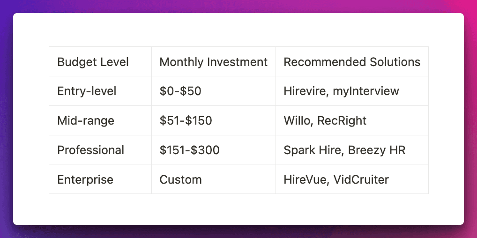
Task: Click the $51-$150 monthly investment cell
Action: tap(186, 120)
